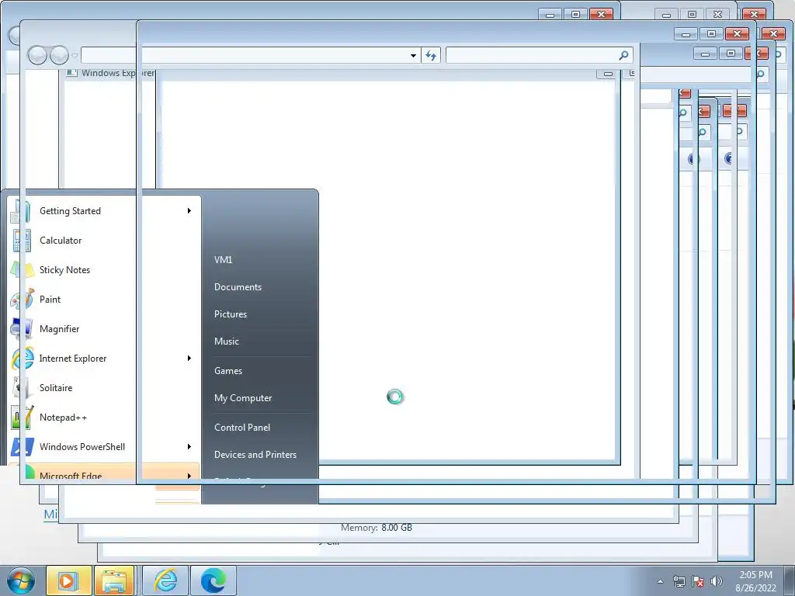Open Devices and Printers from Start menu

pyautogui.click(x=255, y=455)
